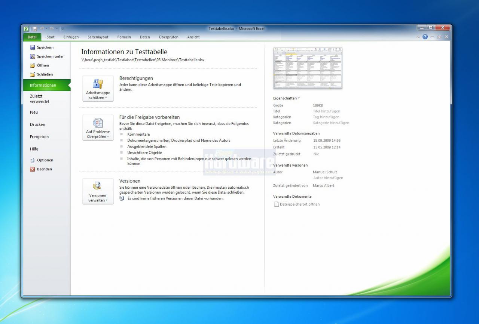
Task: Click the Unsichtbare Objekte list entry
Action: [144, 152]
